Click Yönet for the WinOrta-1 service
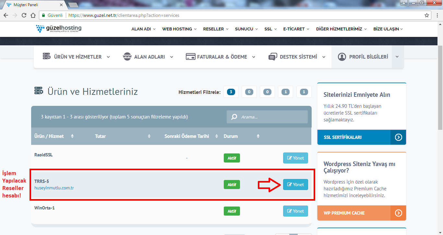443x235 pixels. click(295, 211)
